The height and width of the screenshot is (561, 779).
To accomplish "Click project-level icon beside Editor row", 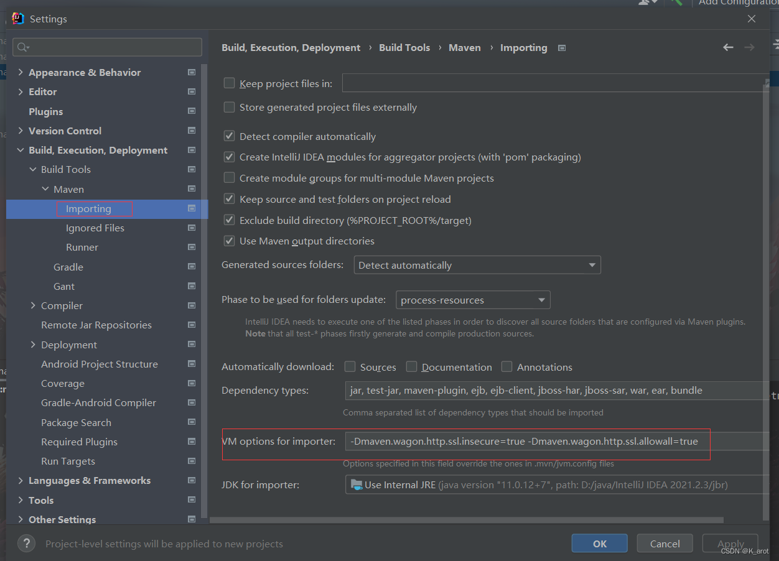I will (192, 91).
